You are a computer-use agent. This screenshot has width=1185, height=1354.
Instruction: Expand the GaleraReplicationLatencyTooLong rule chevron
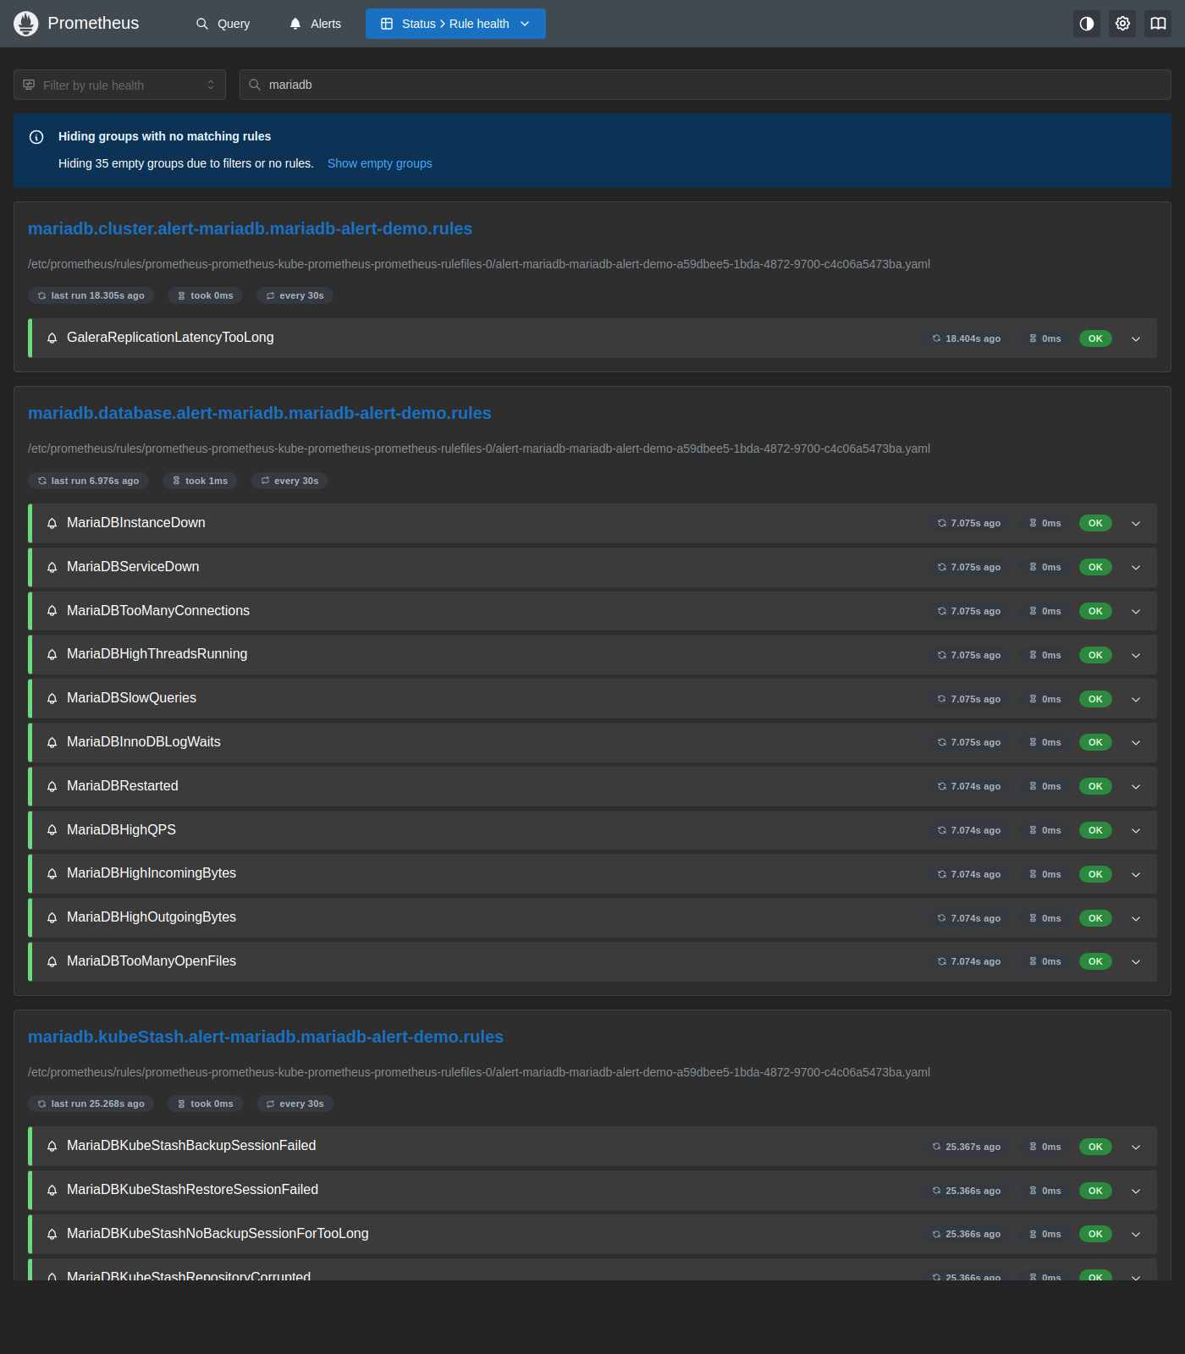1136,338
